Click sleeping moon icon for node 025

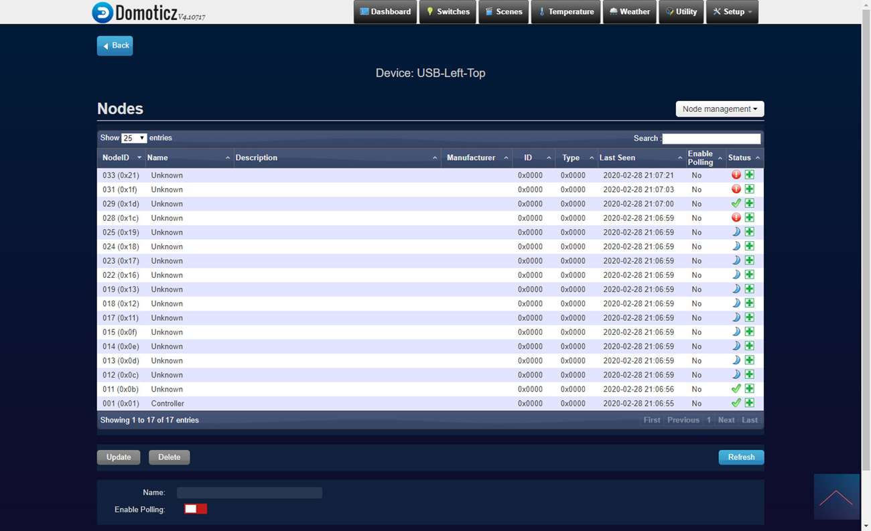click(x=736, y=232)
